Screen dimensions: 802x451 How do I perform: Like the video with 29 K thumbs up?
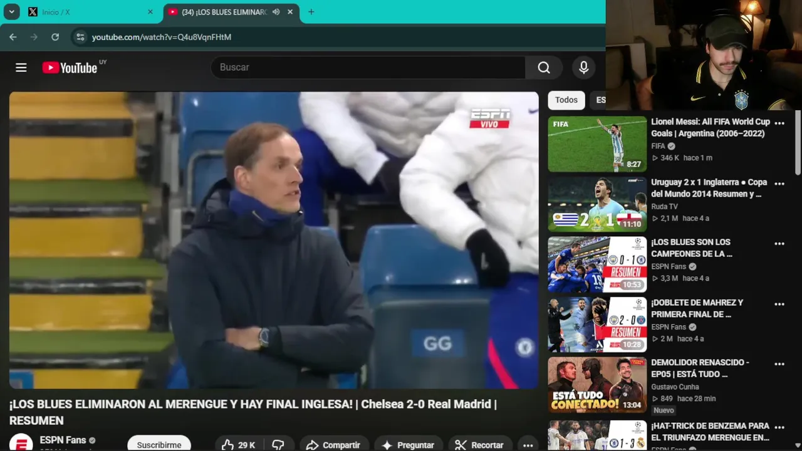pos(239,445)
